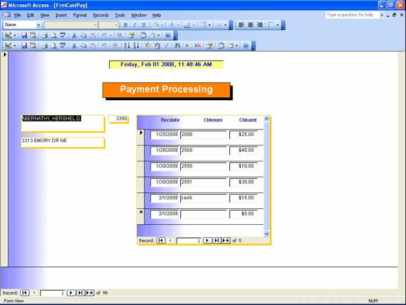Click Cut scissors icon in middle toolbar row
Screen dimensions: 406x305
[x=74, y=35]
